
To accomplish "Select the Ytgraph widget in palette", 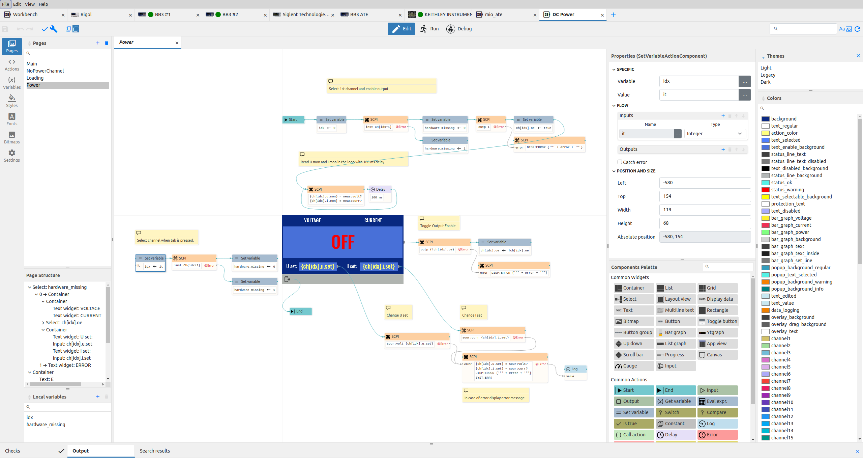I will tap(717, 332).
